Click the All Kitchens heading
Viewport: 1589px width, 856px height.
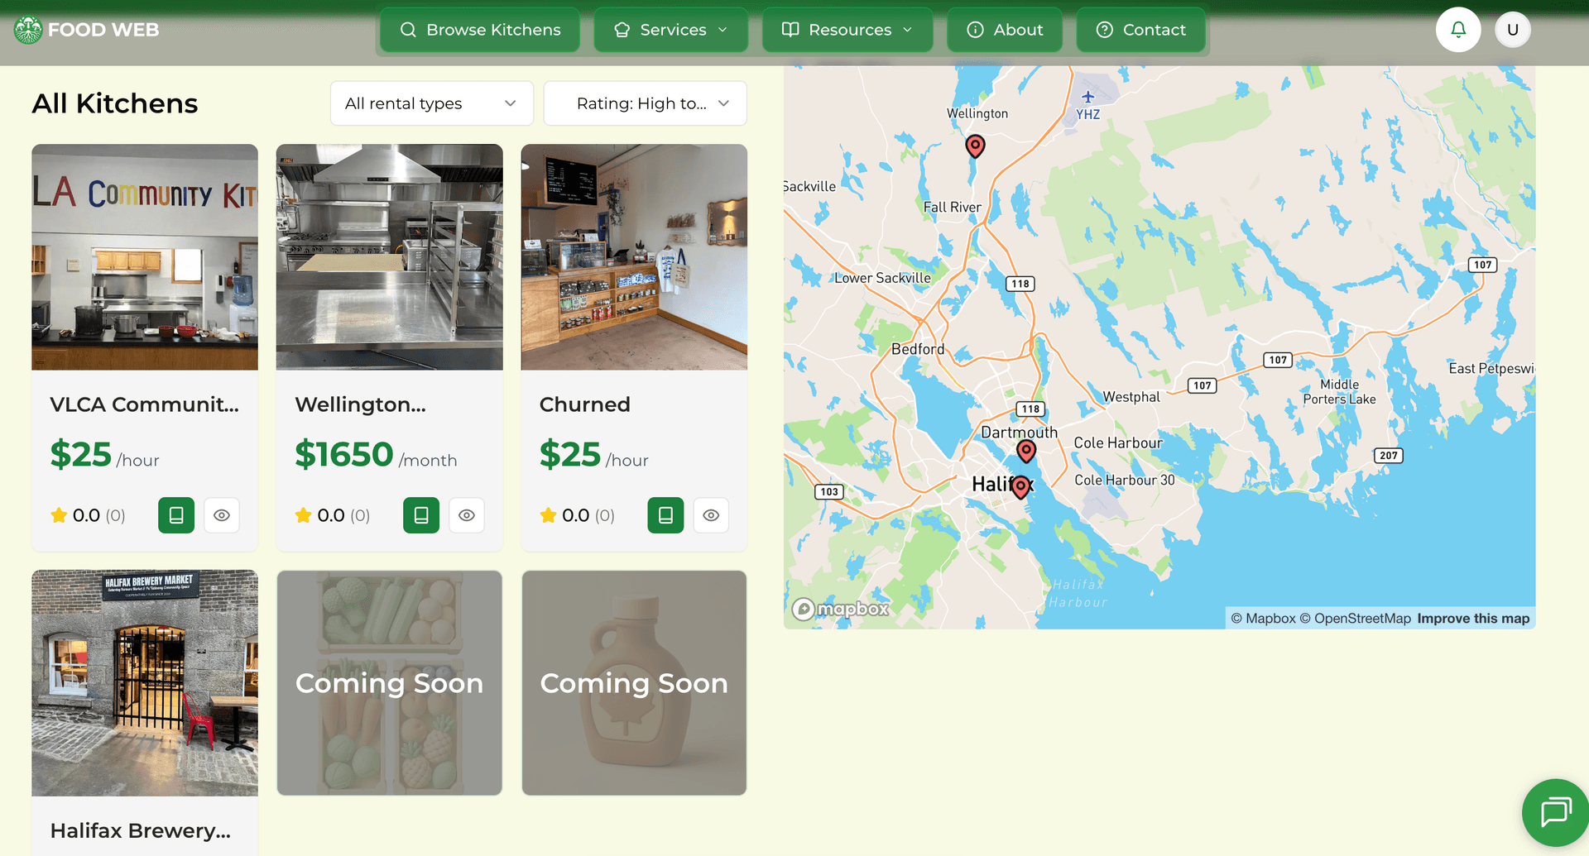click(x=115, y=103)
